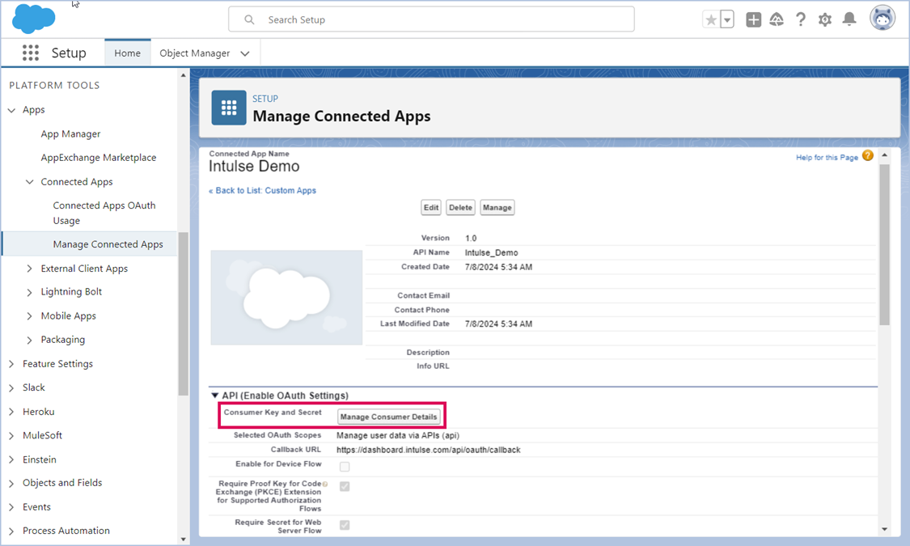Click the Delete button

pos(461,208)
